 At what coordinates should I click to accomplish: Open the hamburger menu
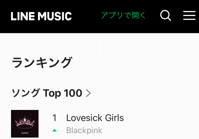(x=189, y=16)
